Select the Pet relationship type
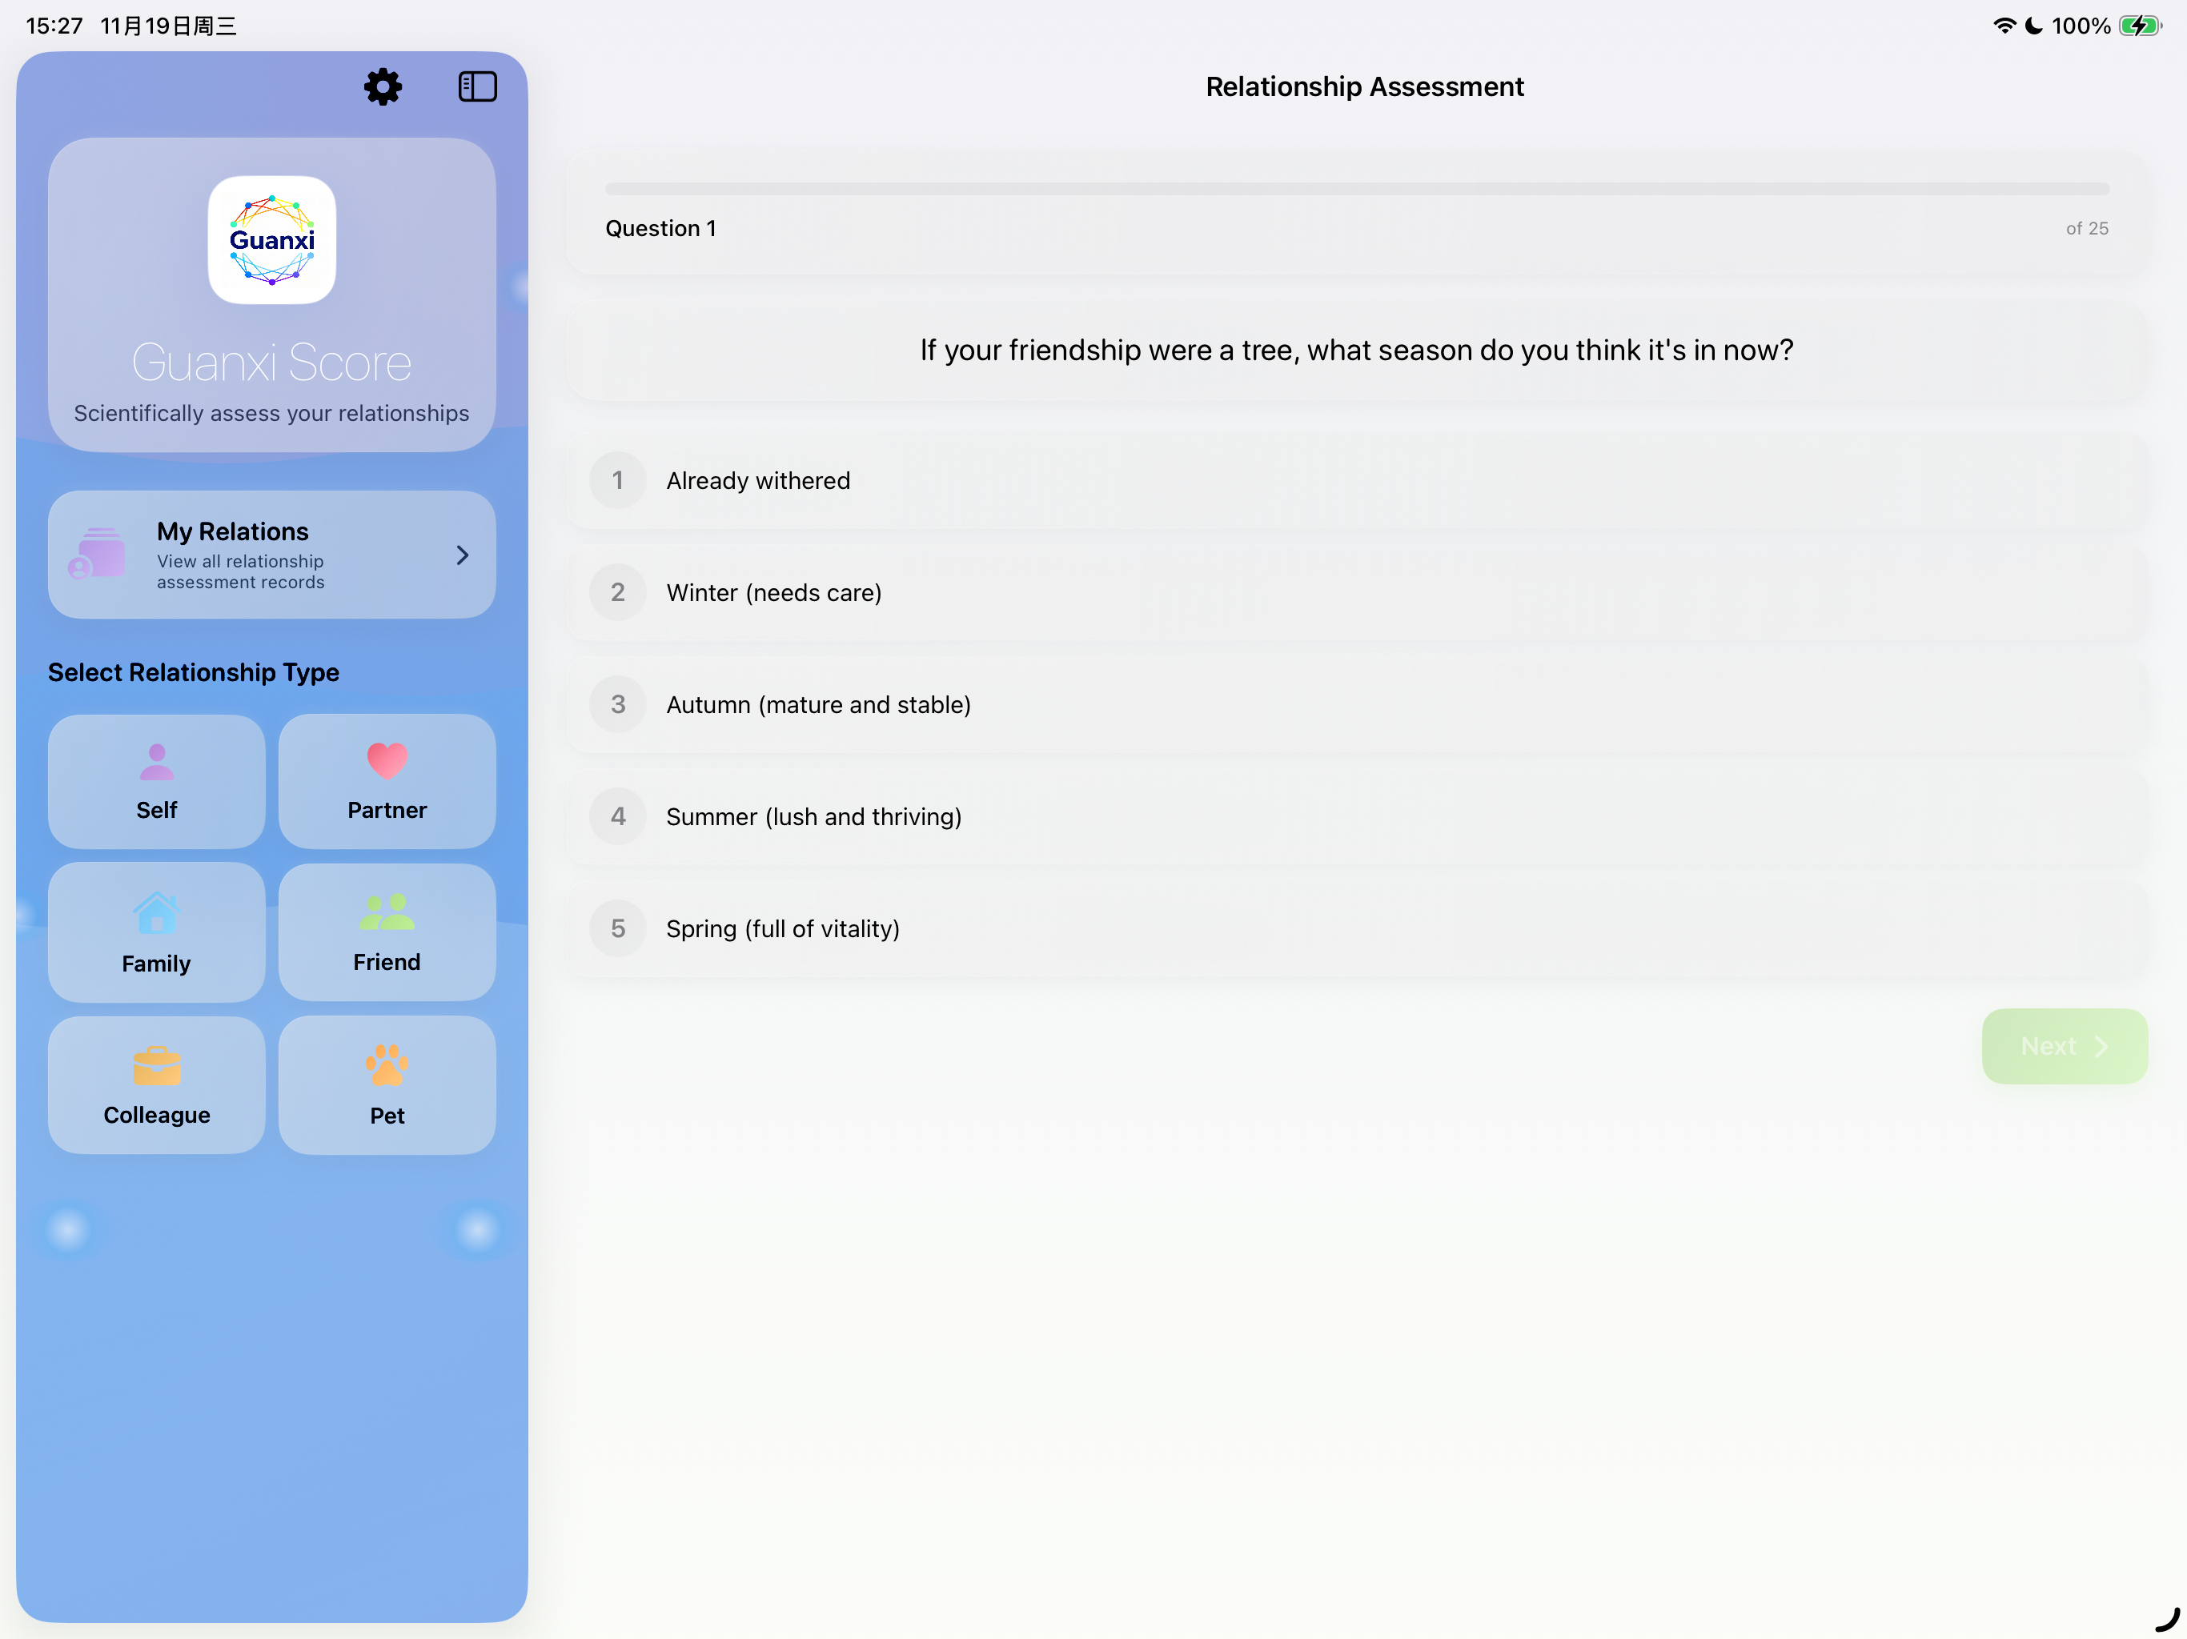 coord(387,1084)
